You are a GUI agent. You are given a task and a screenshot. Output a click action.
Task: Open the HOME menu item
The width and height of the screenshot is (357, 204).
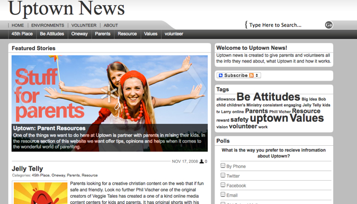click(18, 25)
